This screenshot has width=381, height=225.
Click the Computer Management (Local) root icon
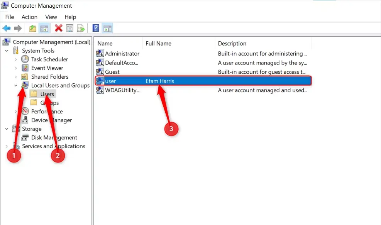(6, 42)
